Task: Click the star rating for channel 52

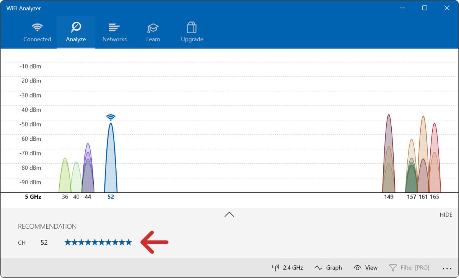Action: pyautogui.click(x=98, y=242)
